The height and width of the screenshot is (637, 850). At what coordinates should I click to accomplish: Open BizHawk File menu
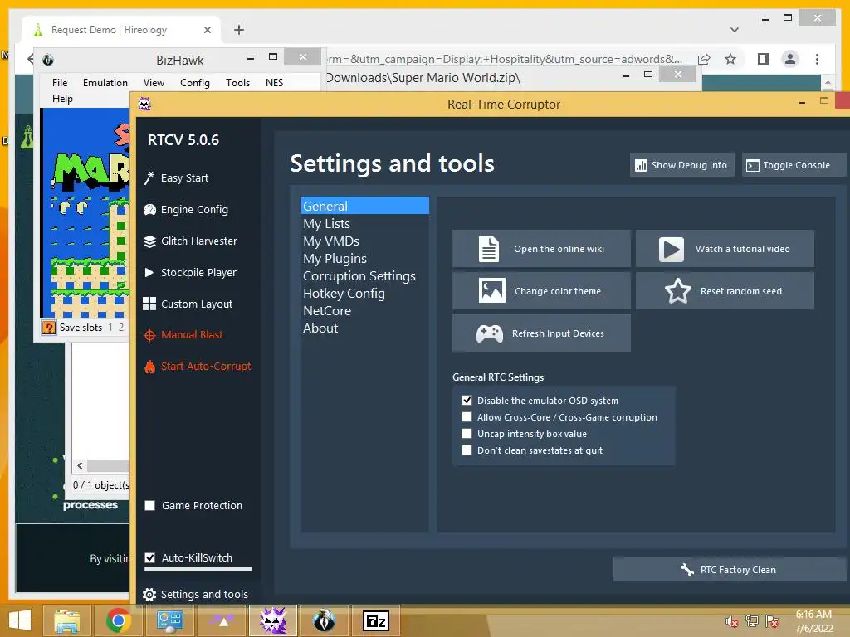pyautogui.click(x=60, y=82)
